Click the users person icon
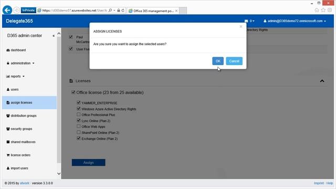The height and width of the screenshot is (189, 336). point(8,89)
